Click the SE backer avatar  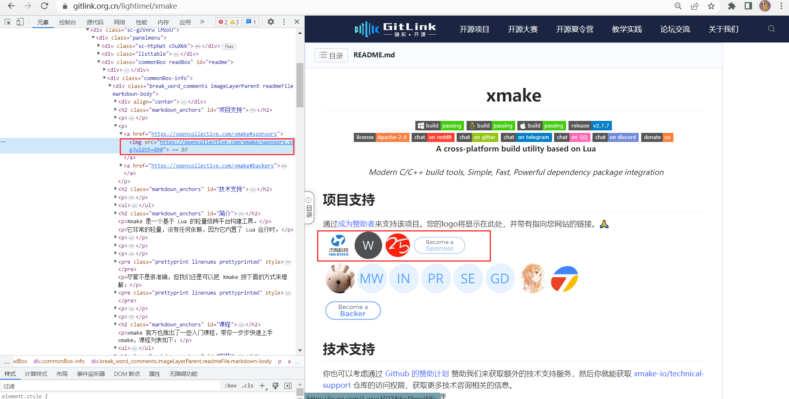pos(468,279)
